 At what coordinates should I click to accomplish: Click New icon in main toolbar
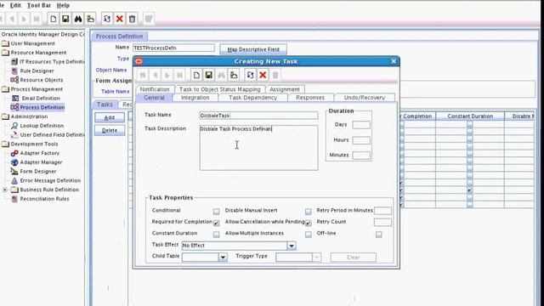pos(53,19)
